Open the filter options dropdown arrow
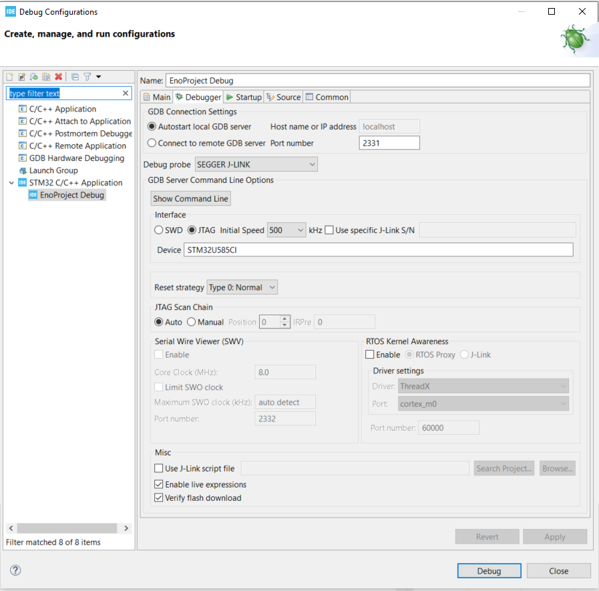Screen dimensions: 599x591 (x=99, y=77)
